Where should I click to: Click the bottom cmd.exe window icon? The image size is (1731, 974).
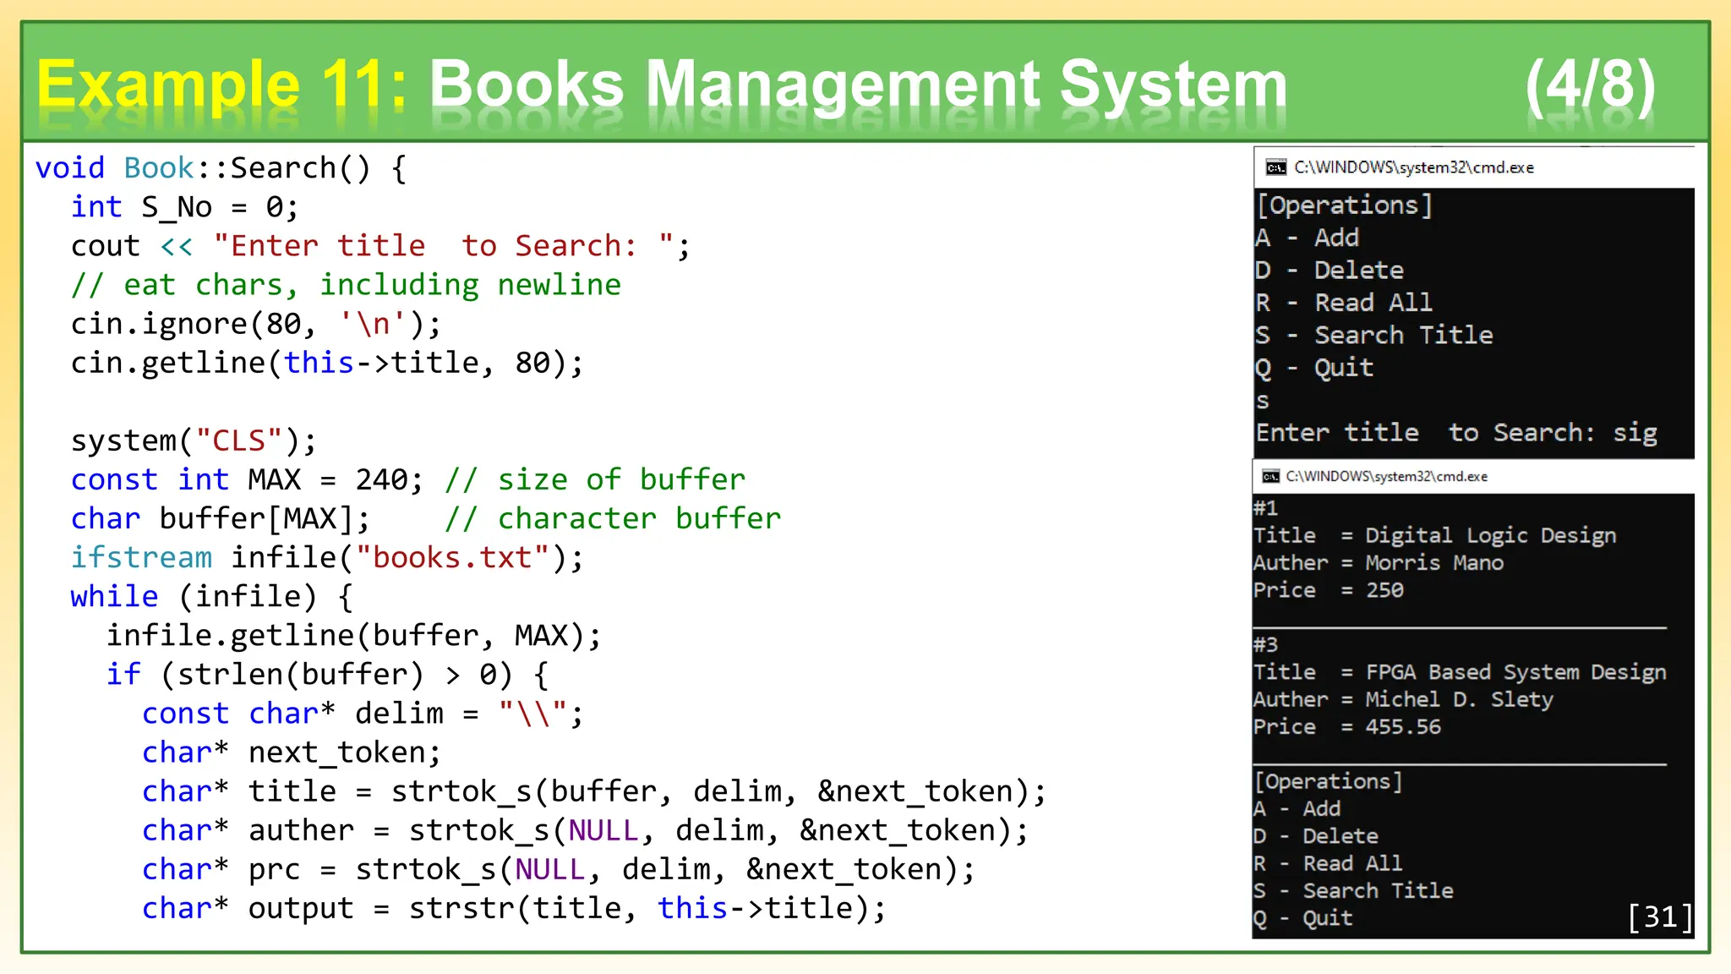[1270, 477]
